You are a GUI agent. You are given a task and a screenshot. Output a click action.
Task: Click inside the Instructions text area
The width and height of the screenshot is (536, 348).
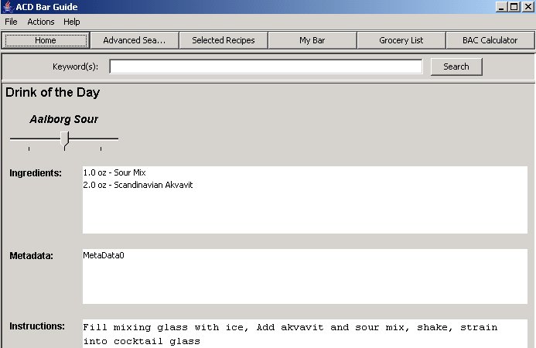tap(305, 333)
